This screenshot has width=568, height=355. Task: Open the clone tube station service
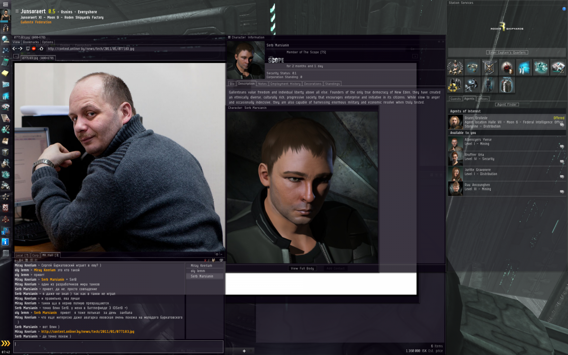tap(489, 85)
